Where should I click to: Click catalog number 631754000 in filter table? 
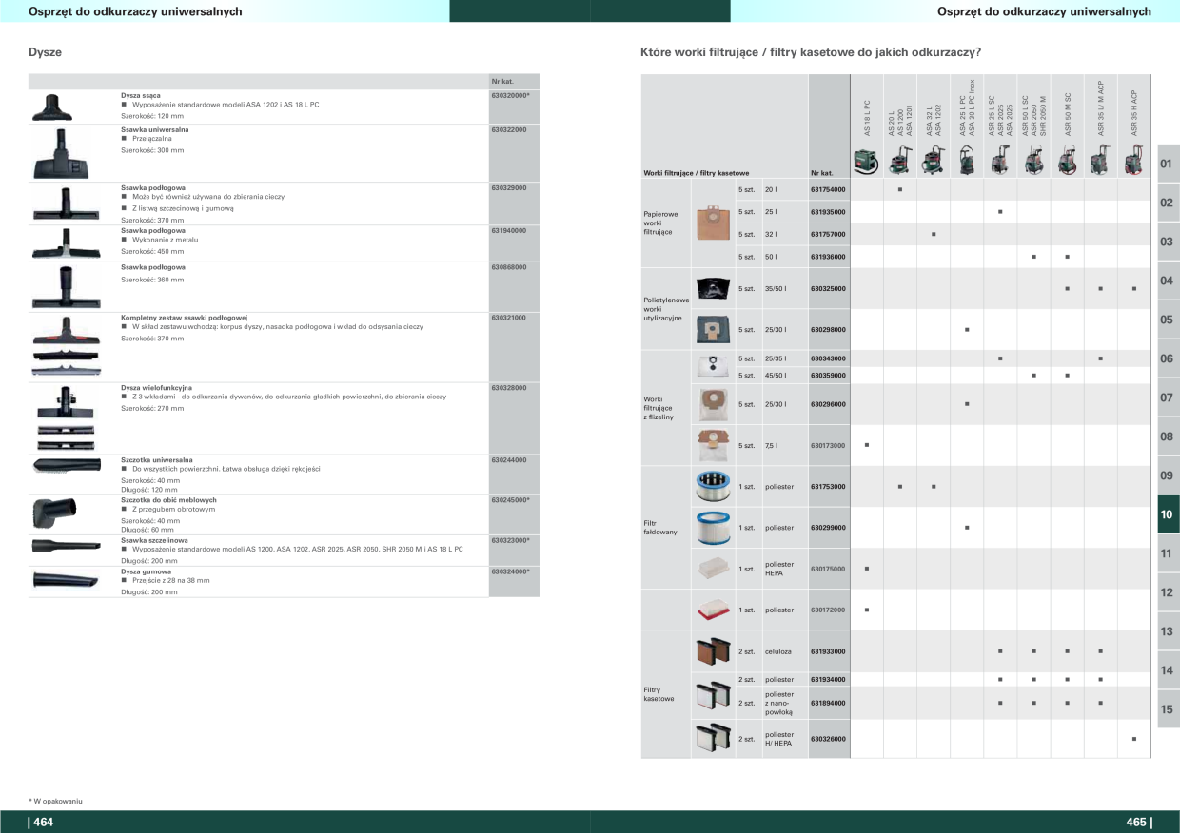pos(828,190)
